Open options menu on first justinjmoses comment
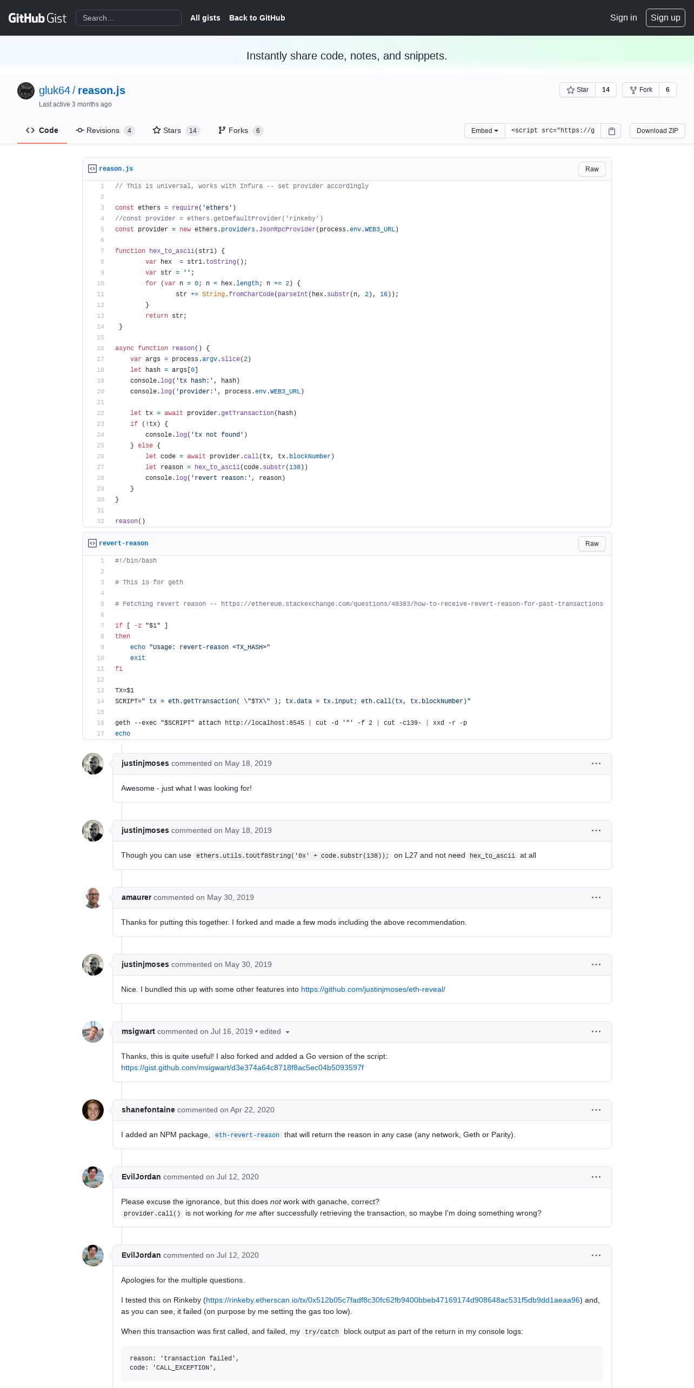 596,763
